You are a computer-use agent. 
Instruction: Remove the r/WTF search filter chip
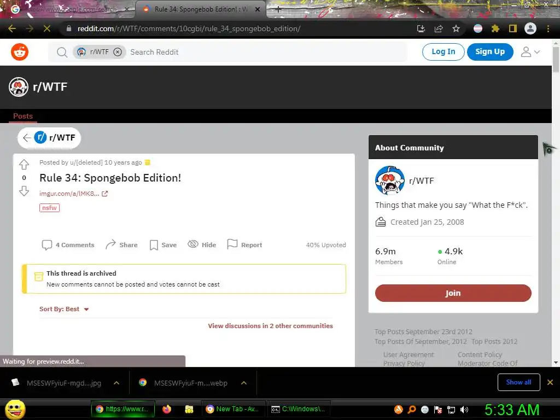(x=118, y=52)
